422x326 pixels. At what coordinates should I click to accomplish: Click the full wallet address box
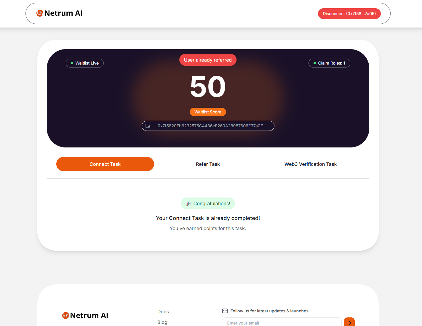point(208,126)
